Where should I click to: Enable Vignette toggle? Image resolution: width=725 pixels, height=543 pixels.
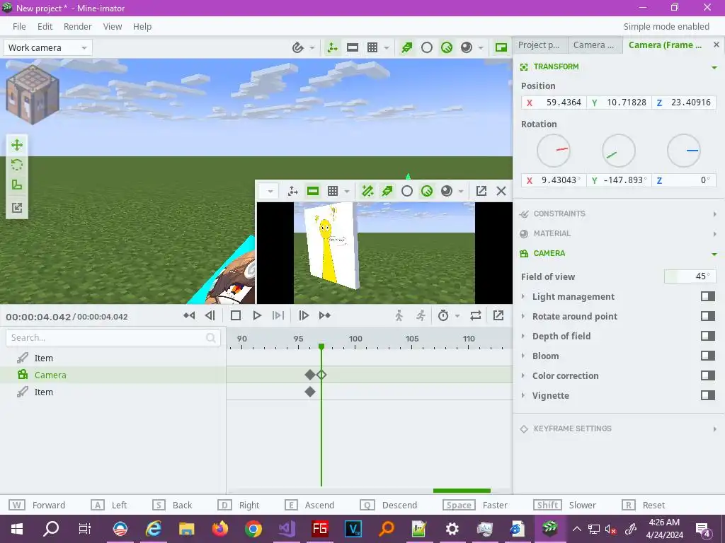[x=708, y=396]
